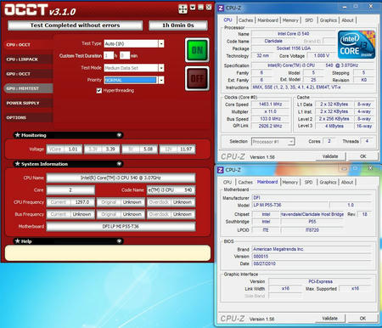Open the Test Type dropdown
This screenshot has height=328, width=382.
coord(161,43)
